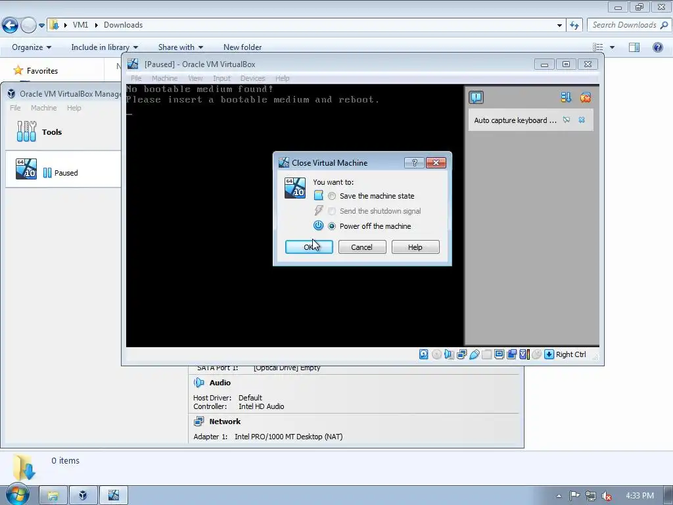Toggle the Explorer preview pane
Screen dimensions: 673x505
[634, 47]
